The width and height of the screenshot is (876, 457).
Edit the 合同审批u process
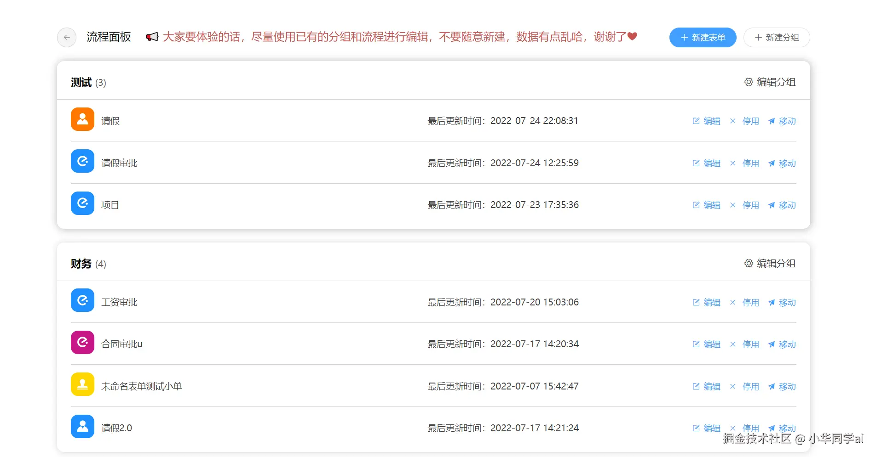tap(706, 344)
